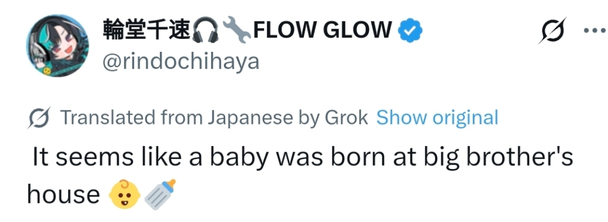Image resolution: width=608 pixels, height=222 pixels.
Task: Click the blue verified checkmark badge
Action: 410,32
